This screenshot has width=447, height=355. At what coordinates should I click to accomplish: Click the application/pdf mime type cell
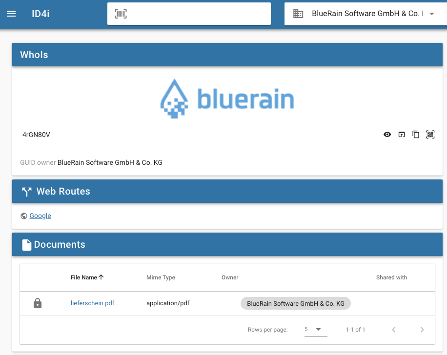click(168, 303)
